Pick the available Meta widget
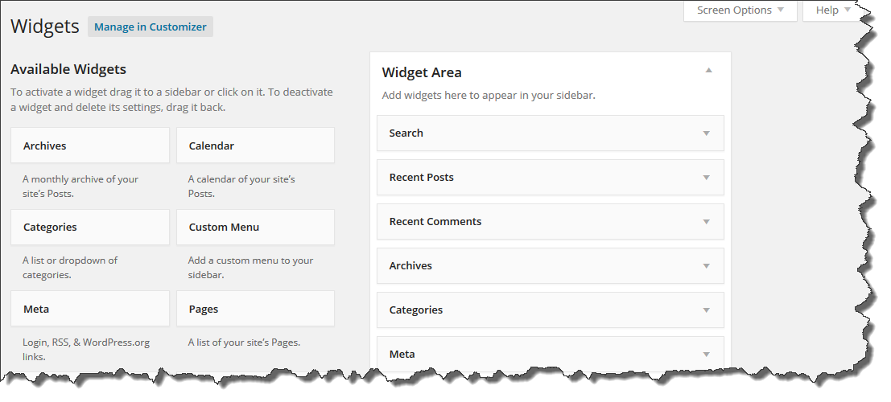This screenshot has width=891, height=402. [90, 309]
